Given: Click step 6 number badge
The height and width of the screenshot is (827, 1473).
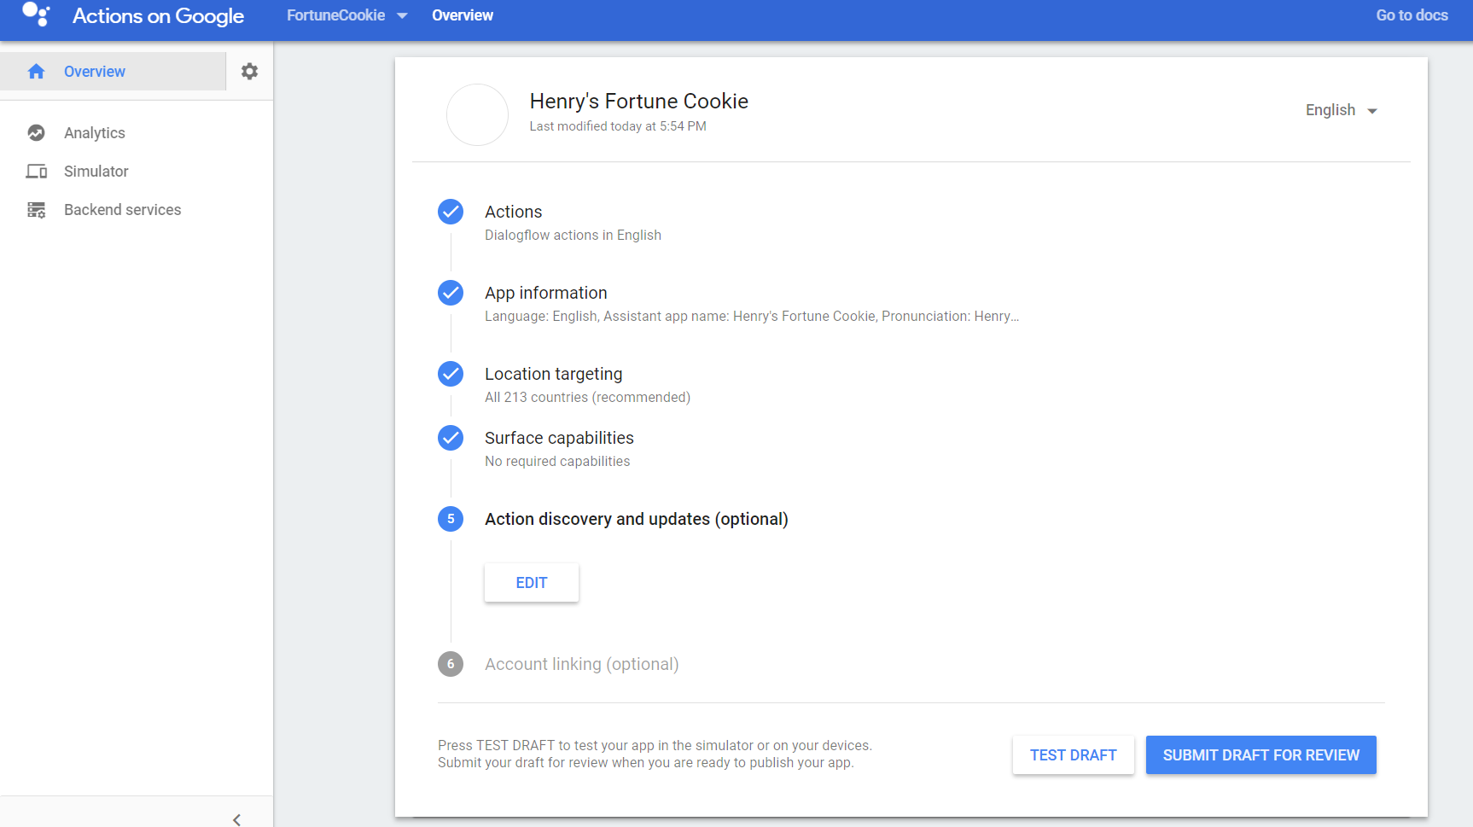Looking at the screenshot, I should point(451,664).
